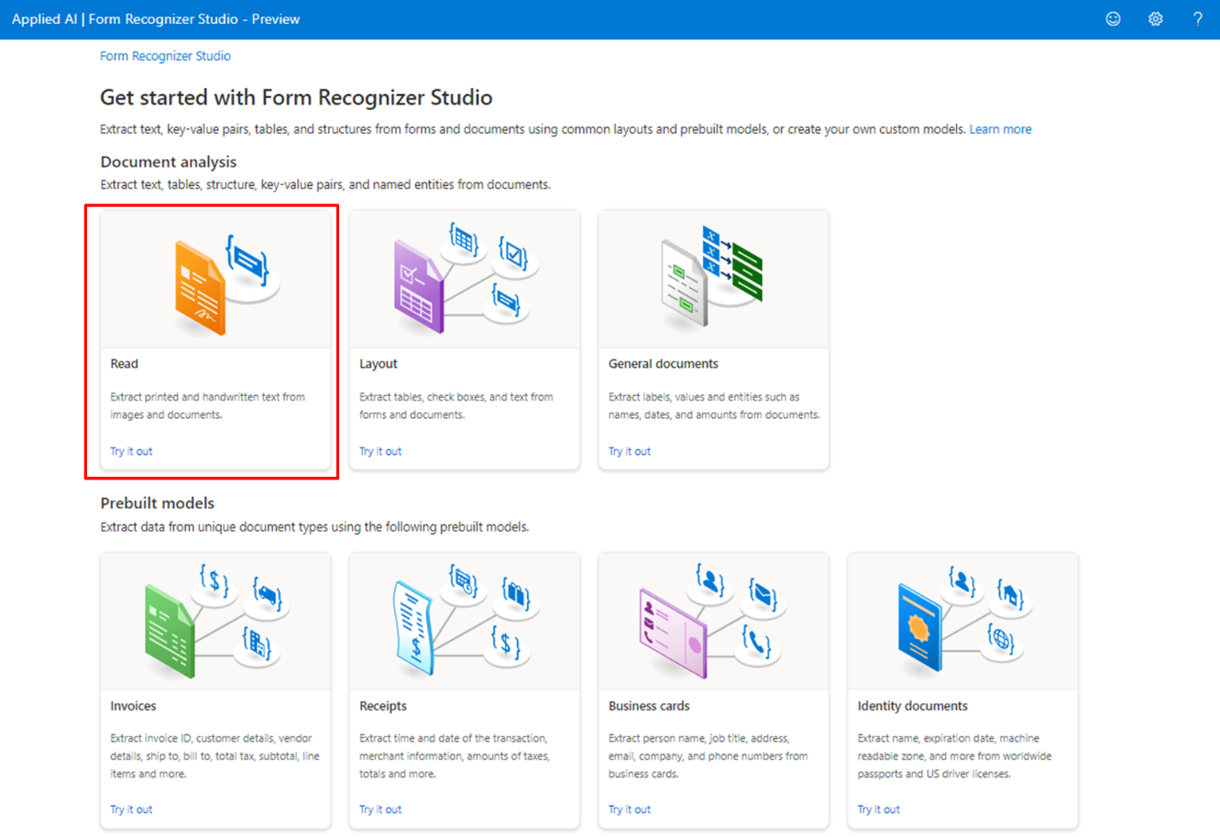The width and height of the screenshot is (1220, 837).
Task: Select the General documents card title
Action: point(663,364)
